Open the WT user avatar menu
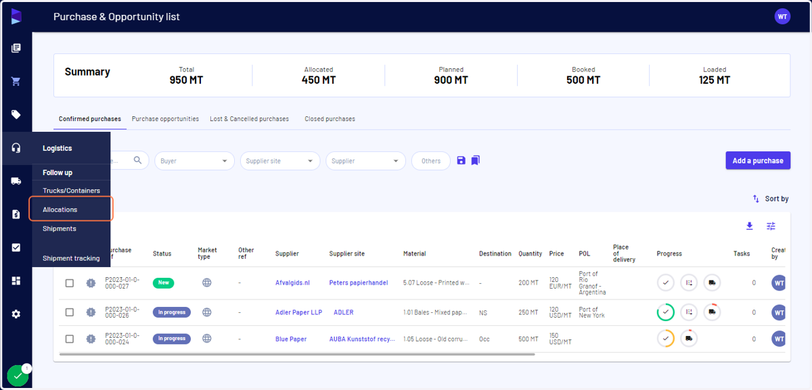The width and height of the screenshot is (812, 390). click(782, 16)
